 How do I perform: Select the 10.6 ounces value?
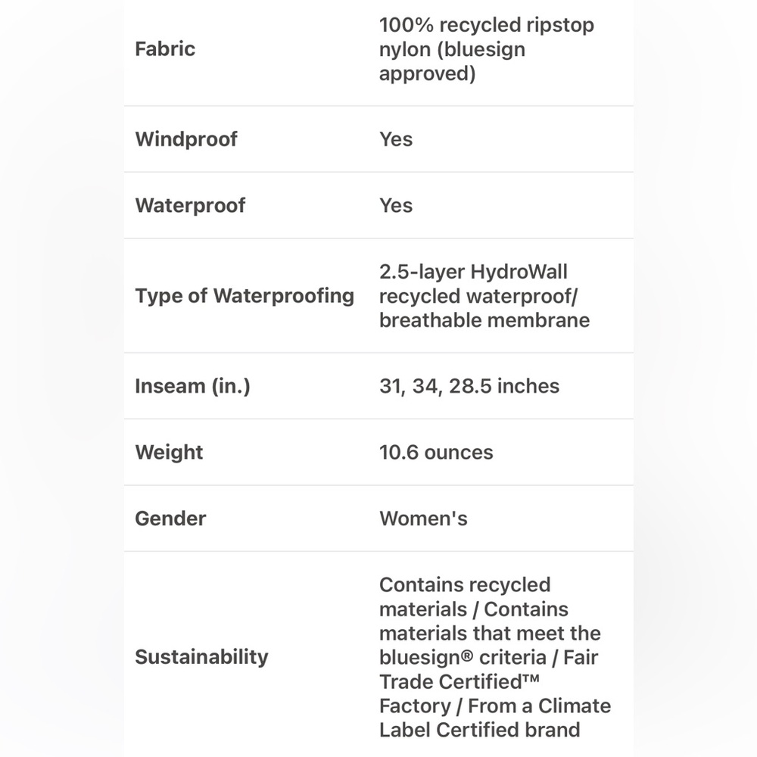click(436, 453)
